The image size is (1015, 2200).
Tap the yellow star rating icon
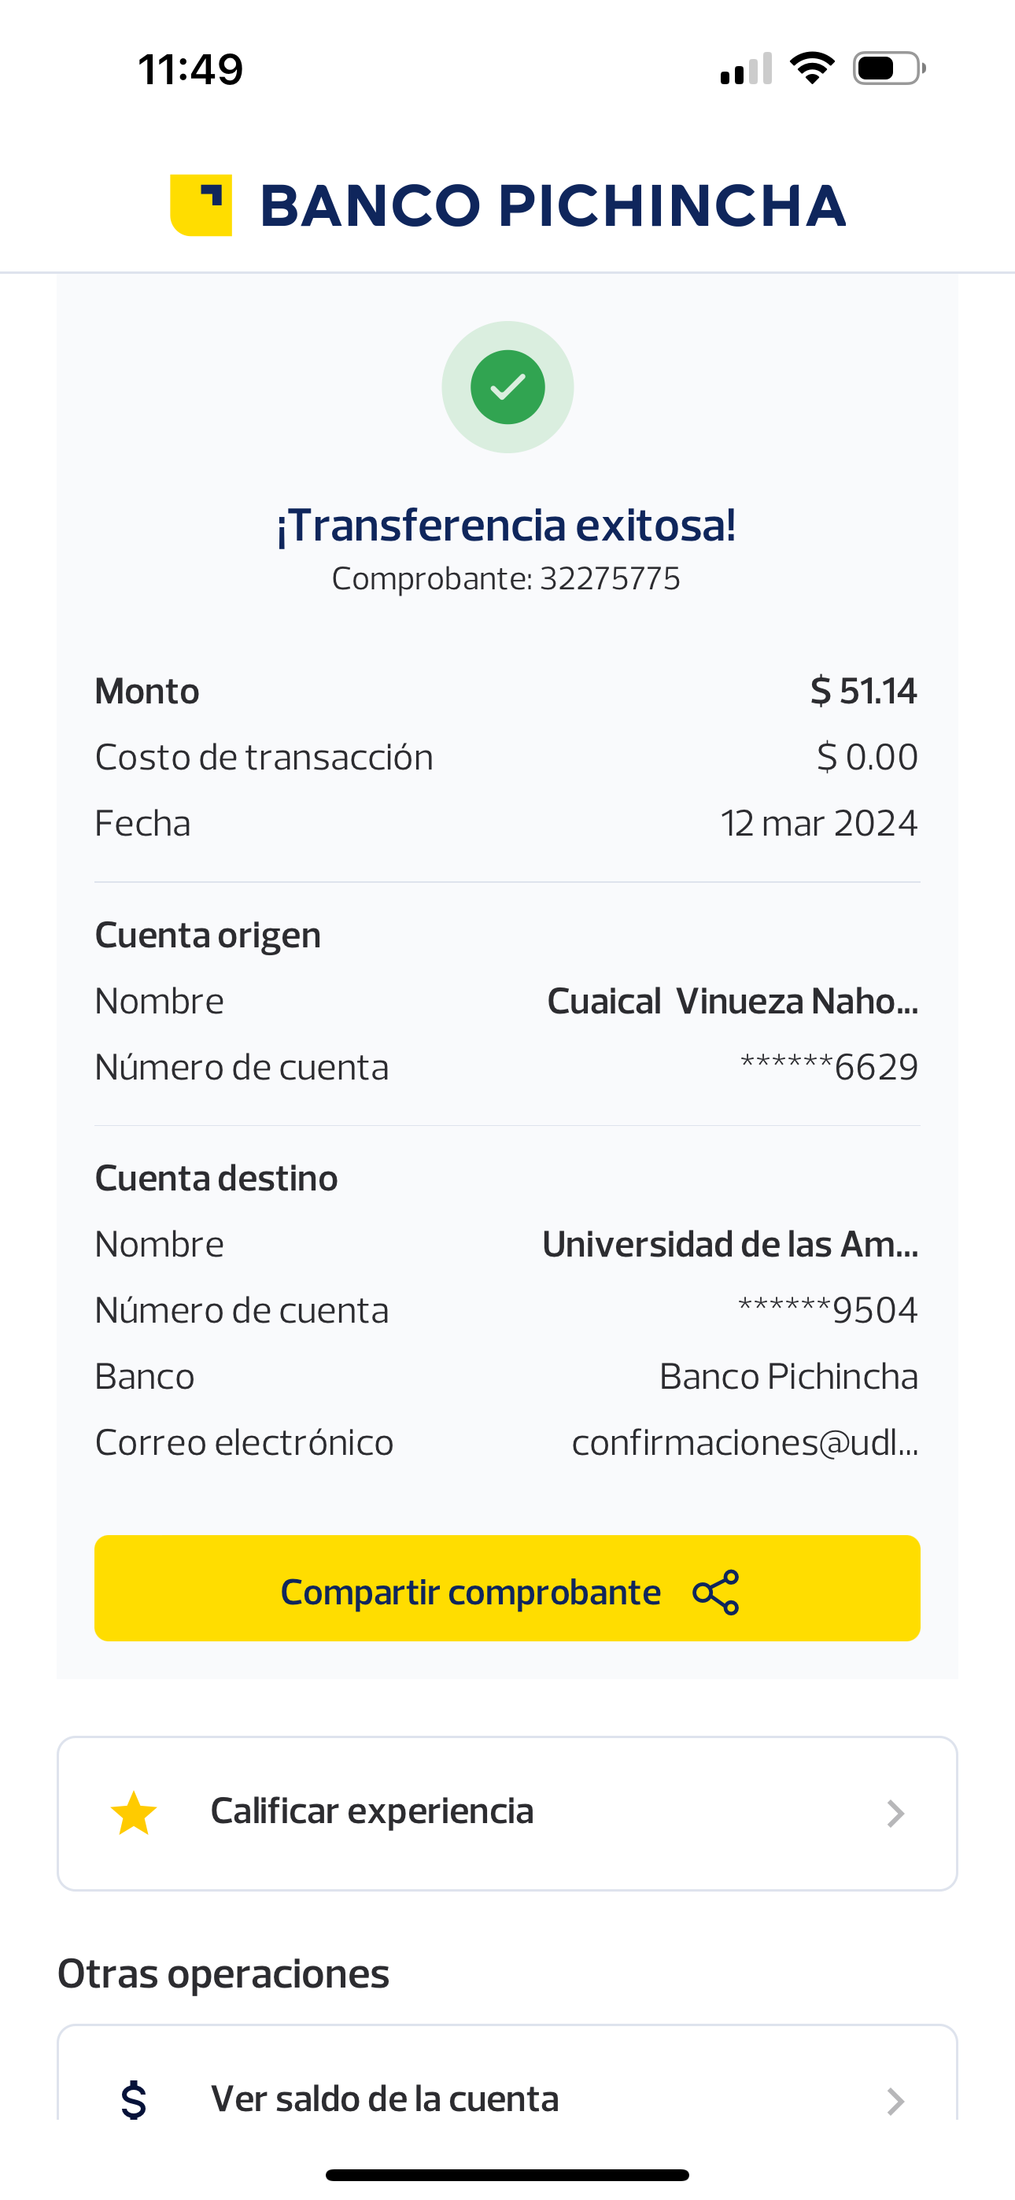click(x=134, y=1813)
